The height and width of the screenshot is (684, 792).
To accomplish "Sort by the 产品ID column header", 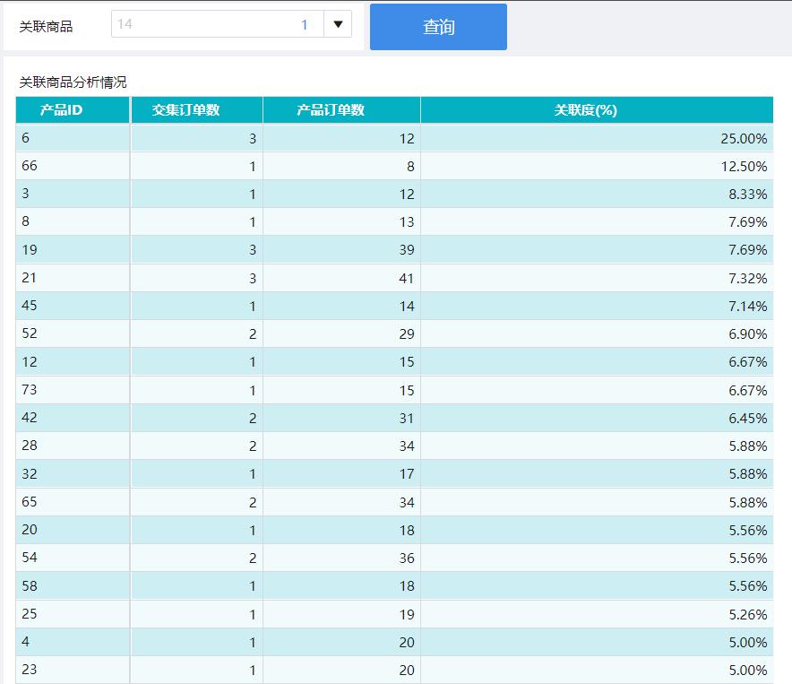I will [x=73, y=110].
